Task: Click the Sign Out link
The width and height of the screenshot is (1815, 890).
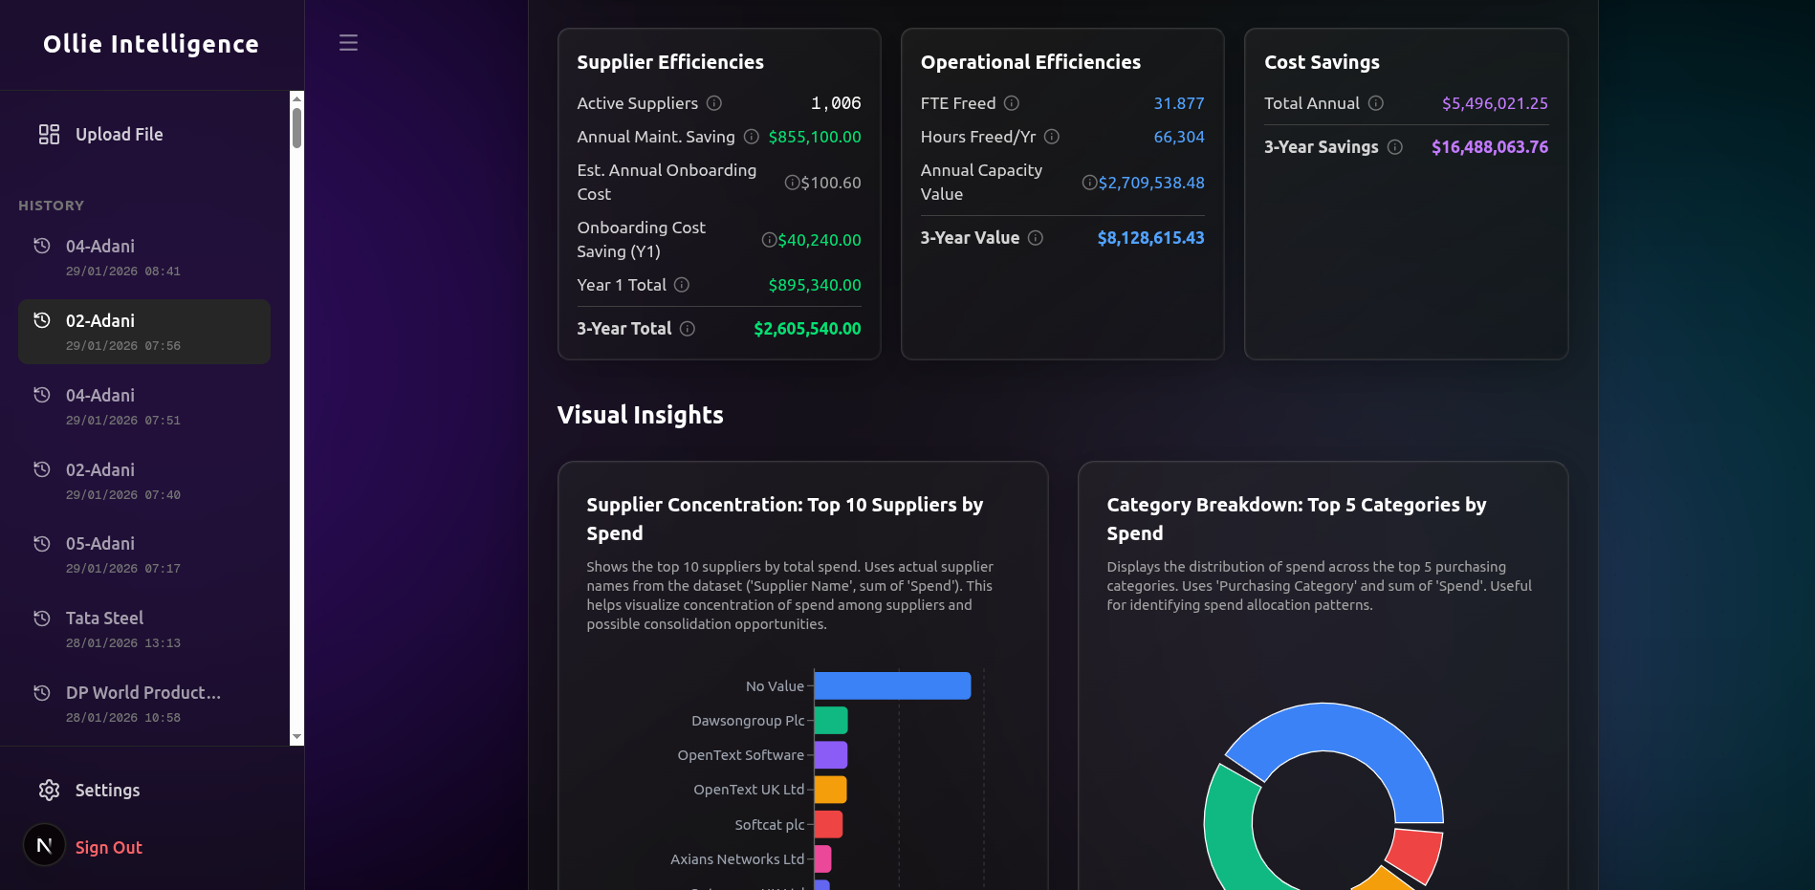Action: (108, 848)
